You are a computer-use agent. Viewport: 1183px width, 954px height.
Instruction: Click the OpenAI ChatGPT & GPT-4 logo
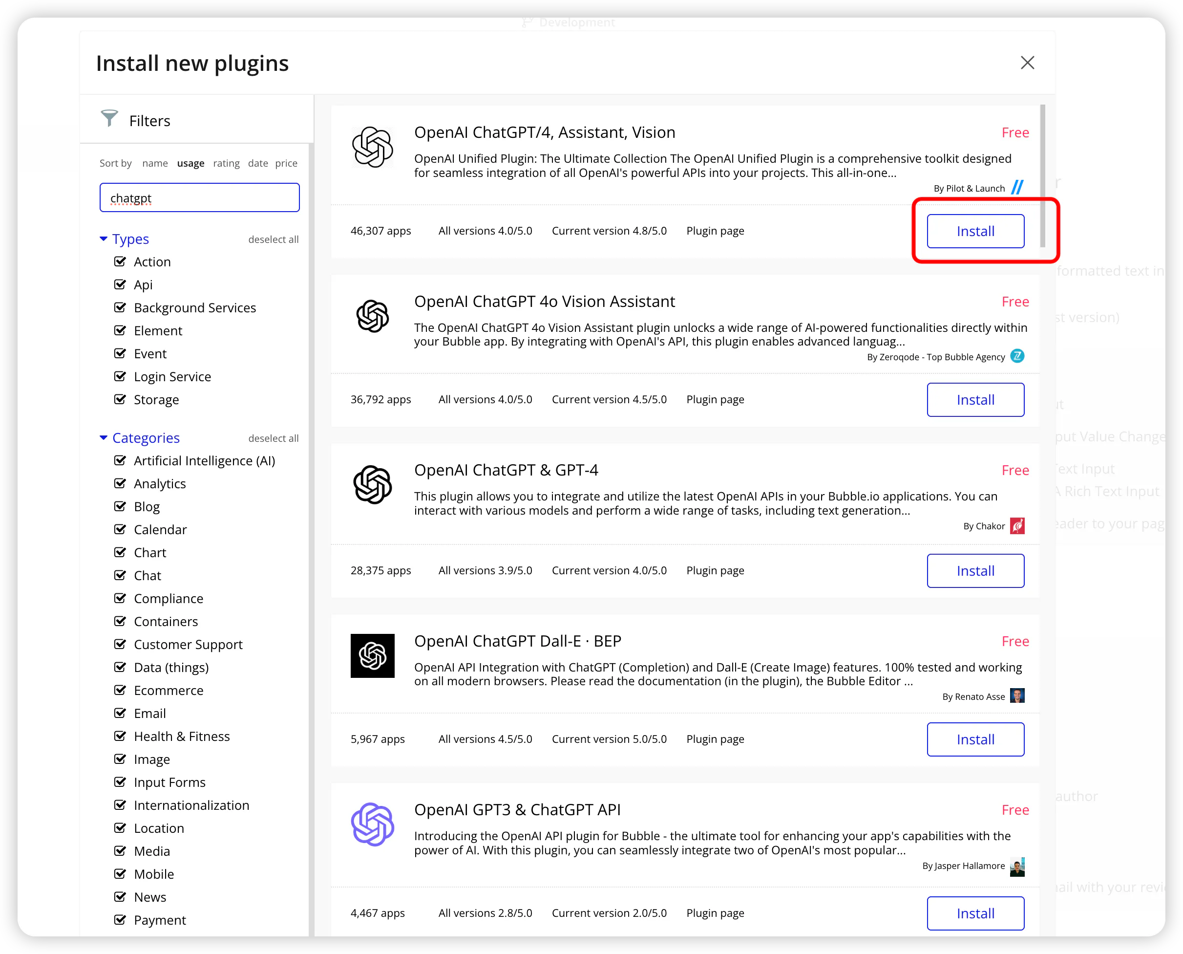click(372, 485)
